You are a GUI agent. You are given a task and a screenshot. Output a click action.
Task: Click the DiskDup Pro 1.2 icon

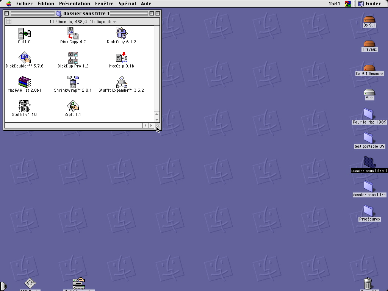73,58
